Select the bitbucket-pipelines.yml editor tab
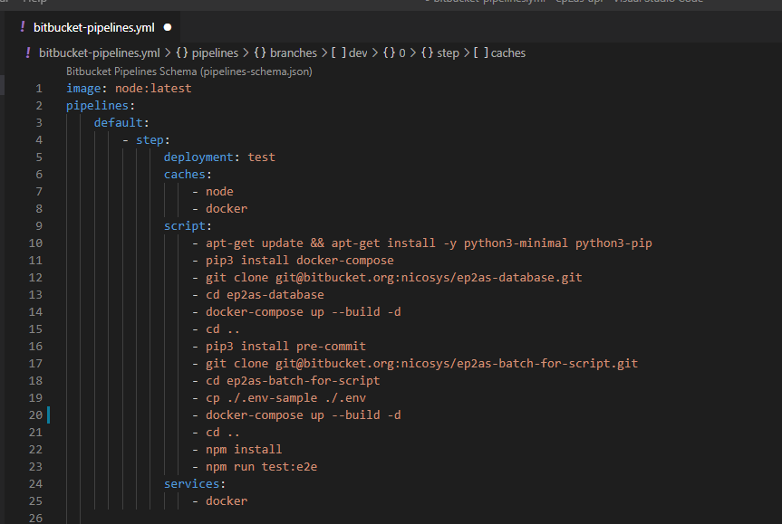This screenshot has width=782, height=524. pos(92,27)
